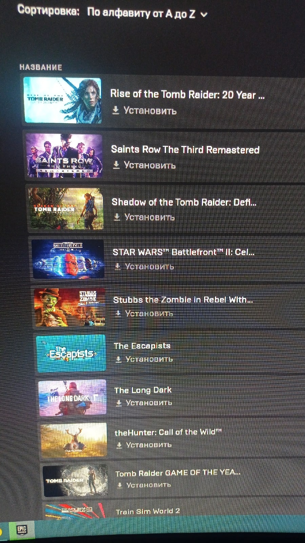The image size is (305, 543).
Task: Open Epic Games launcher in the taskbar
Action: [22, 529]
